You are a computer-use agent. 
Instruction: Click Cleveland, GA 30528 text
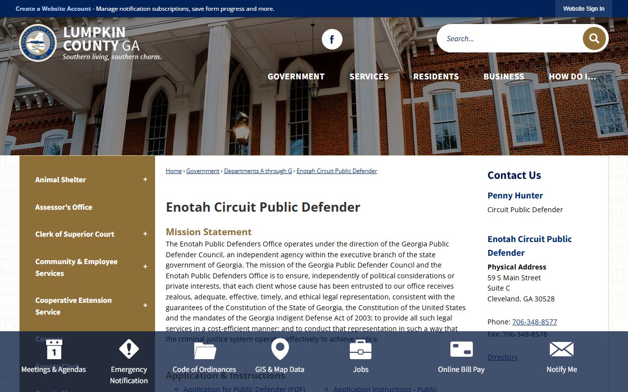521,299
